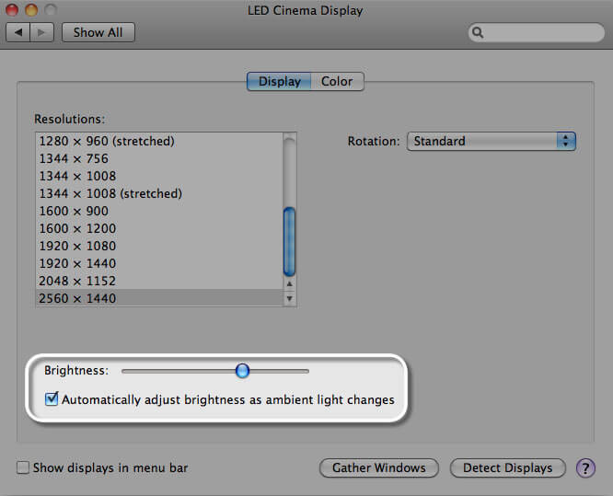The image size is (613, 496).
Task: Click the resolutions list scrollbar thumb
Action: (x=289, y=241)
